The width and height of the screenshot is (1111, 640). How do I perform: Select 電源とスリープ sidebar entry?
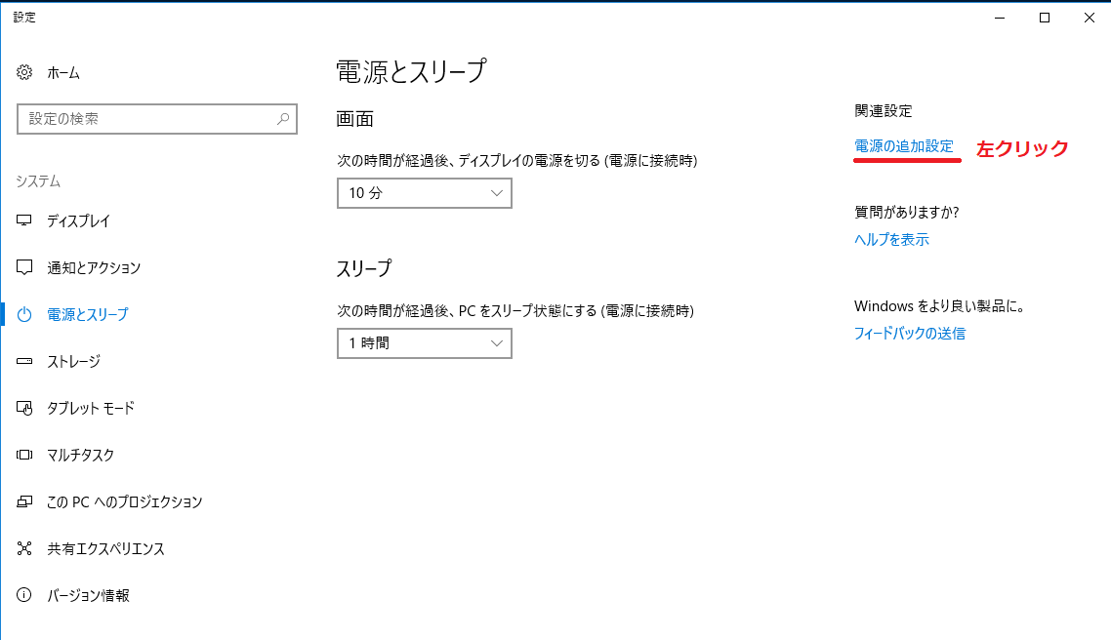tap(88, 314)
